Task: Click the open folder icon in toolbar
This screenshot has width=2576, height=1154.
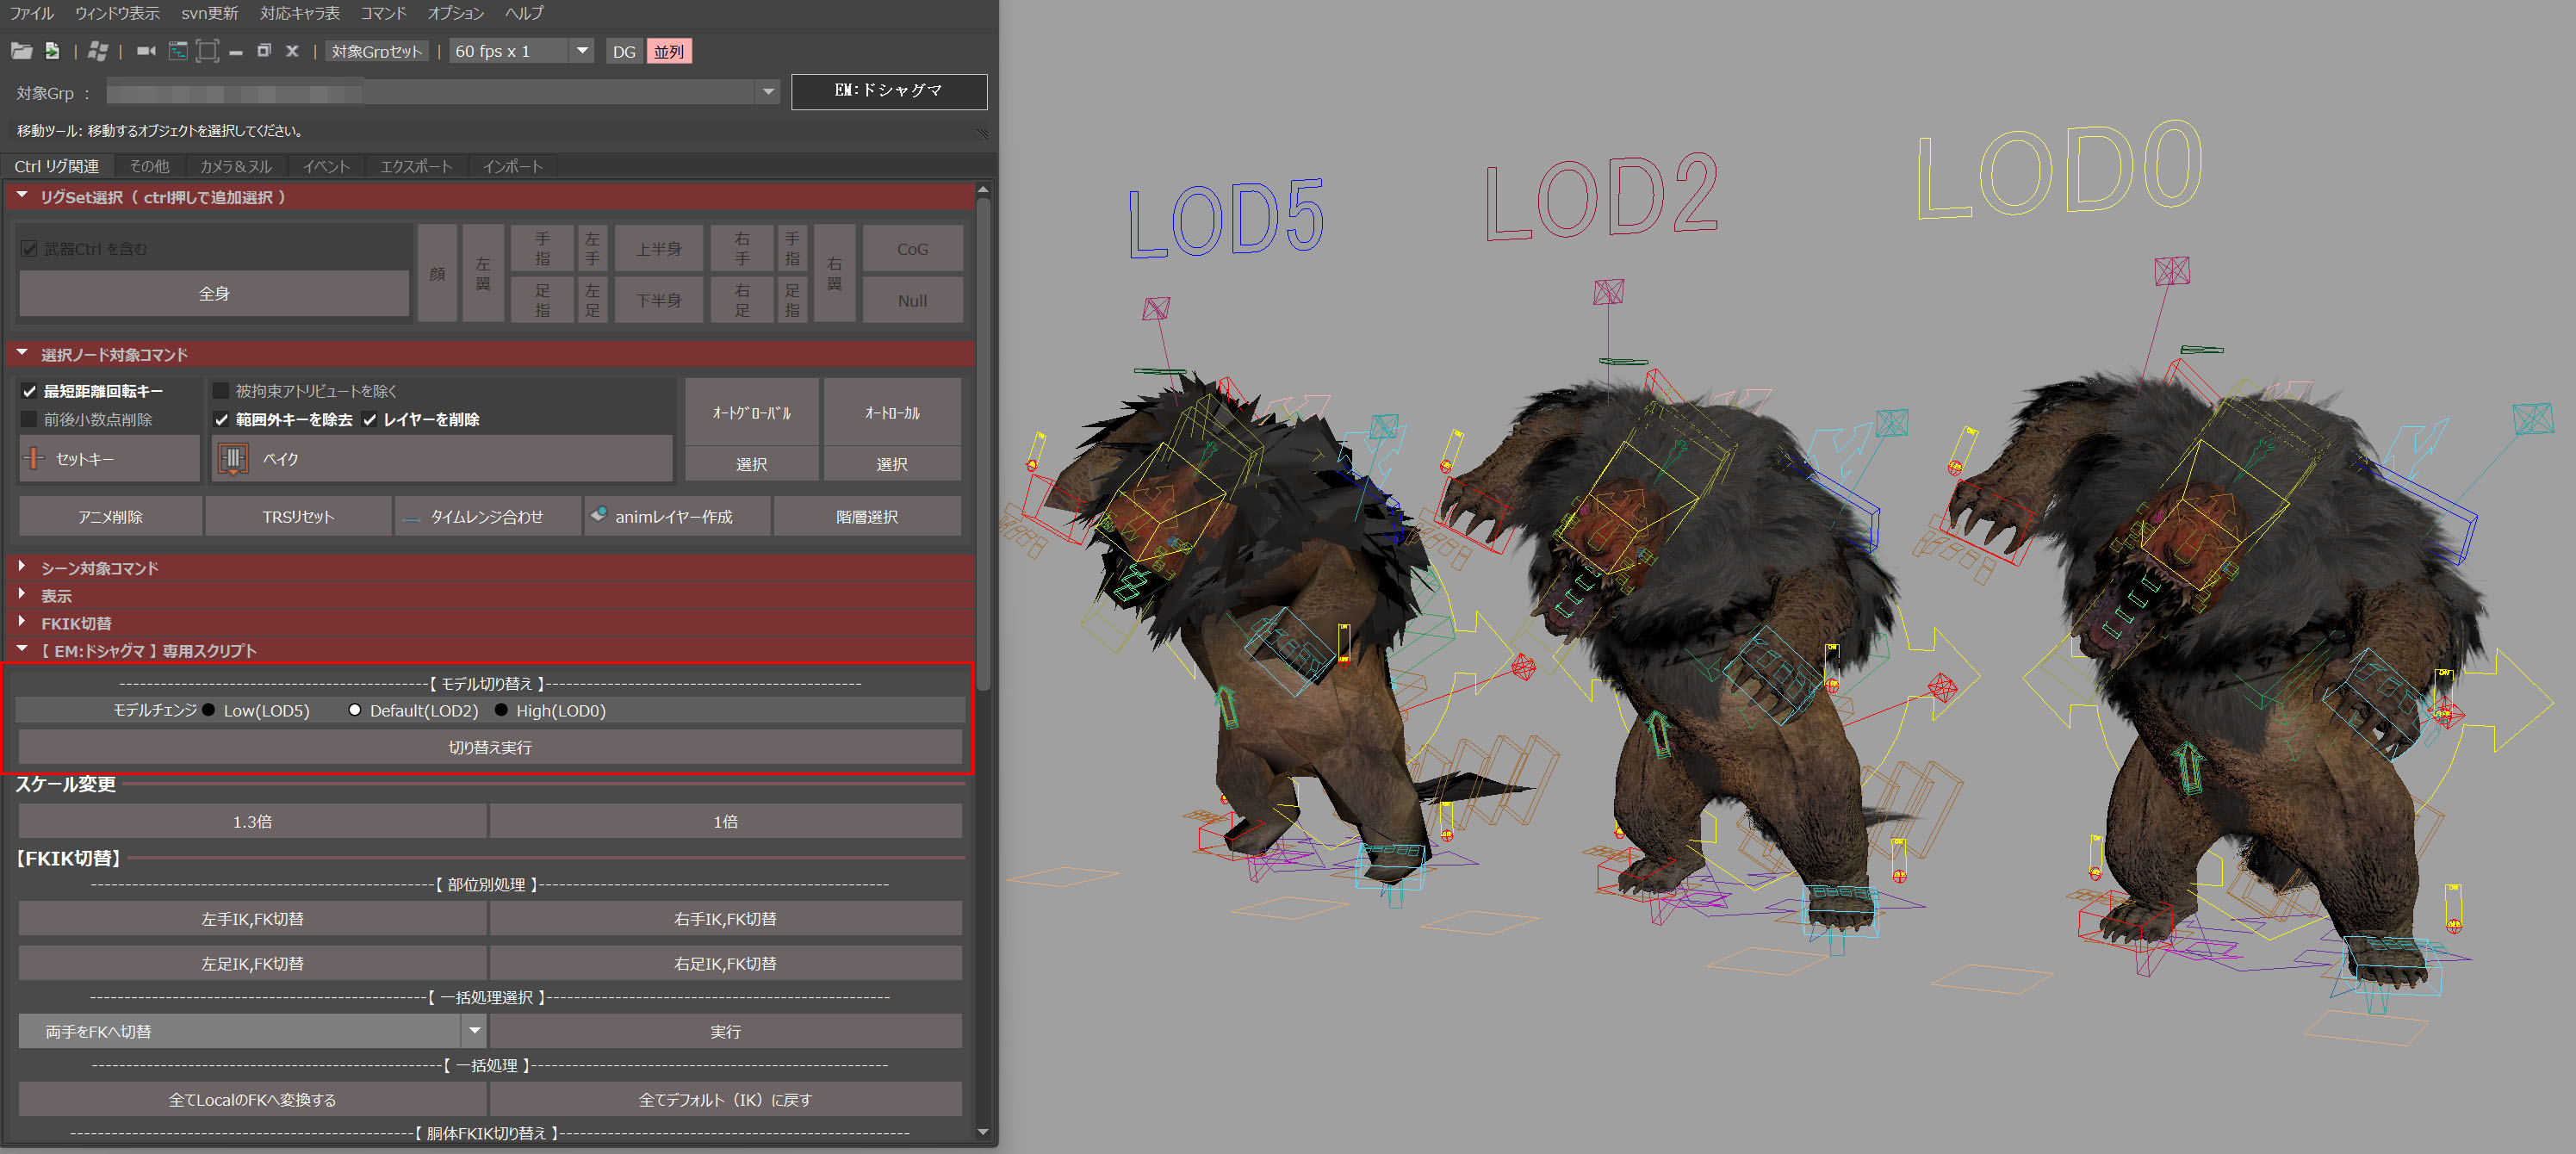Action: [21, 51]
